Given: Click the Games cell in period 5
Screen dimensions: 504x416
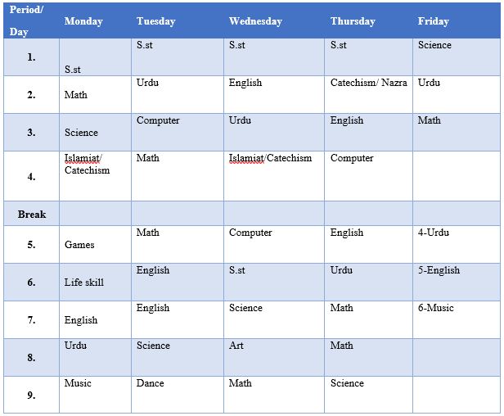Looking at the screenshot, I should tap(95, 245).
